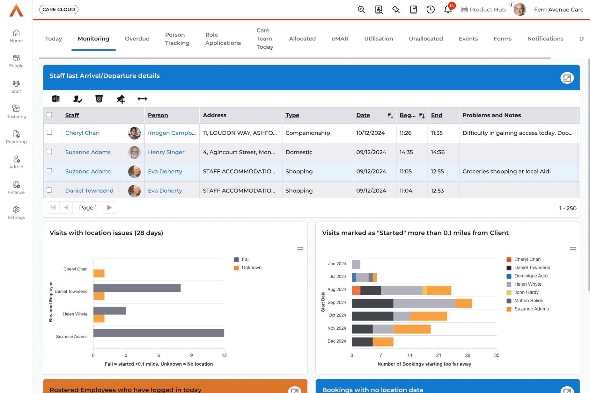This screenshot has width=590, height=393.
Task: Open the Started visits chart hamburger menu
Action: [573, 249]
